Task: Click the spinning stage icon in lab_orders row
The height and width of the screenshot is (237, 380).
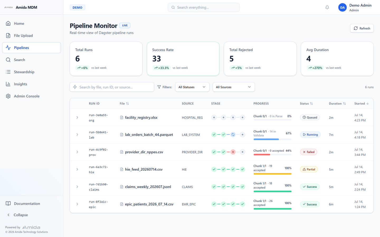Action: click(x=233, y=135)
